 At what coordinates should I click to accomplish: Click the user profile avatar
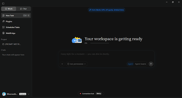[4, 94]
